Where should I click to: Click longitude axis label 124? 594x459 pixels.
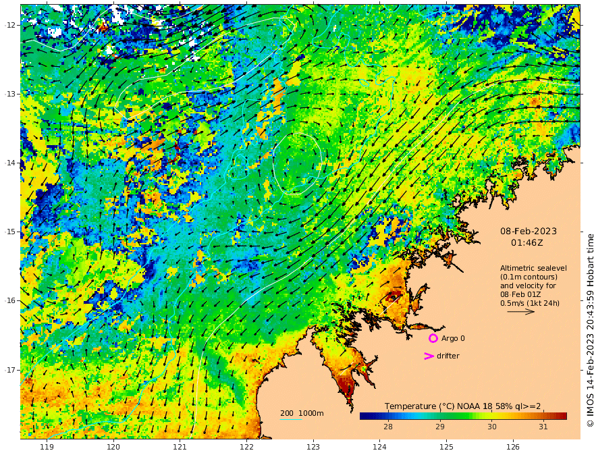pyautogui.click(x=379, y=447)
